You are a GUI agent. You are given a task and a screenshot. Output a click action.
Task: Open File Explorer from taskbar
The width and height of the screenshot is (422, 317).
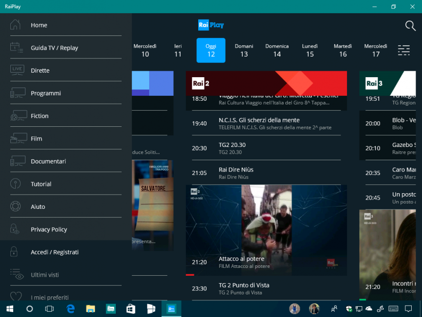tap(90, 309)
